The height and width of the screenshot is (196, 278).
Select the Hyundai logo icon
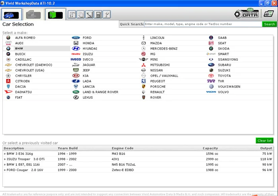tap(76, 48)
